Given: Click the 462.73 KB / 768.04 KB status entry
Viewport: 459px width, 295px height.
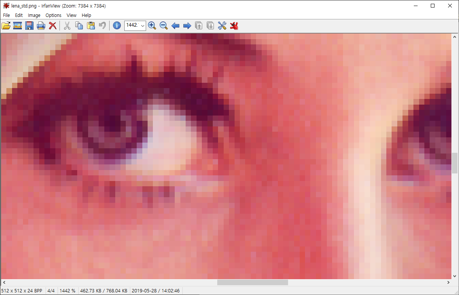Looking at the screenshot, I should (104, 291).
